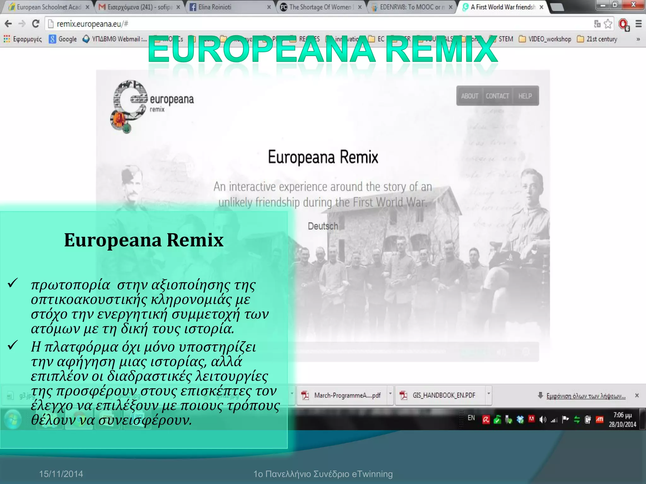Open the Dropbox tray icon
Screen dimensions: 646x484
click(520, 420)
